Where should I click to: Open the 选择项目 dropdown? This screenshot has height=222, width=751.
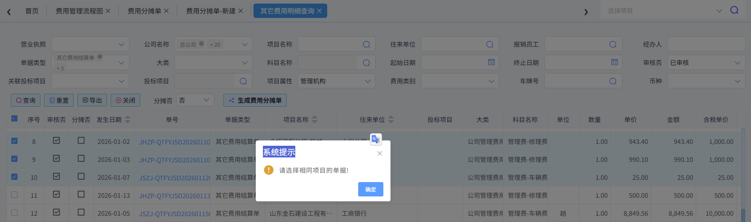click(x=664, y=10)
